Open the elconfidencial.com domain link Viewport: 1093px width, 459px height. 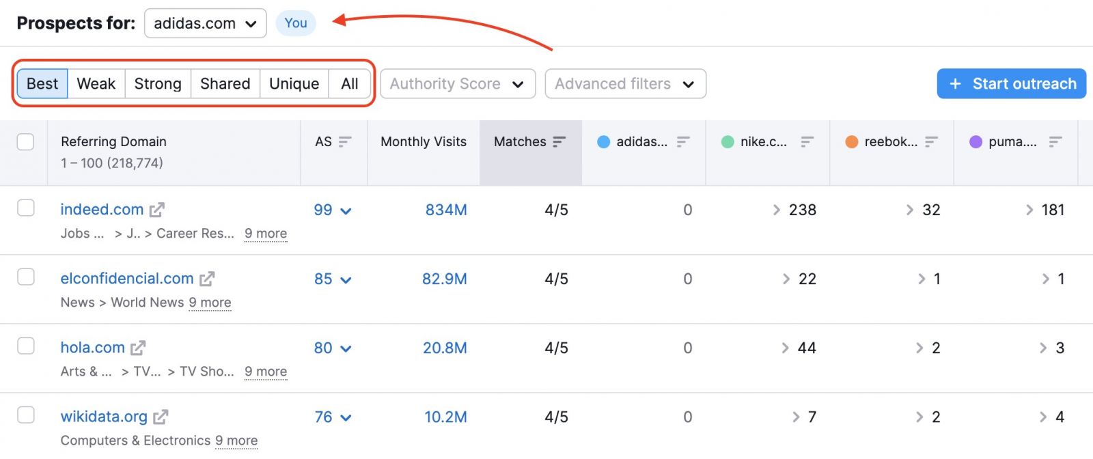[x=127, y=279]
